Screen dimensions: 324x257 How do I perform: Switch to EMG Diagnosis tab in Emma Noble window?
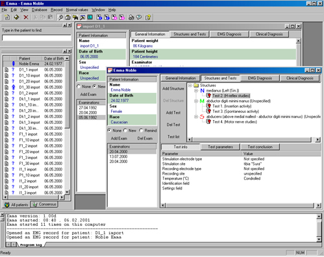pos(260,79)
